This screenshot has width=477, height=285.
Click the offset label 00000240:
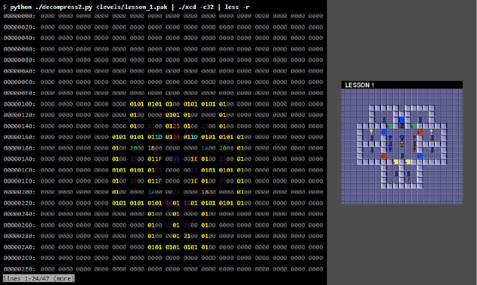[x=20, y=214]
